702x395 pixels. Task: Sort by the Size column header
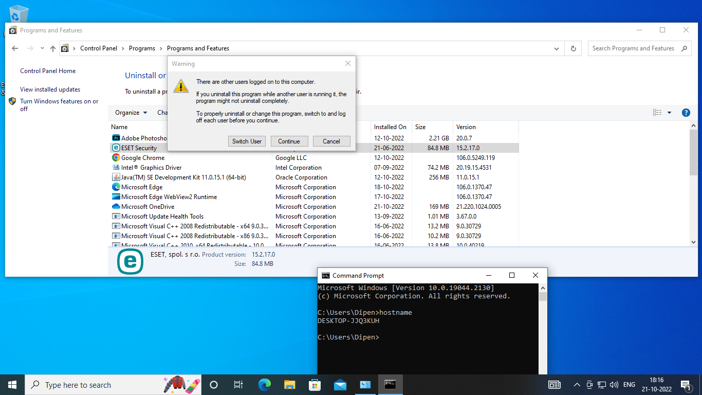tap(432, 127)
